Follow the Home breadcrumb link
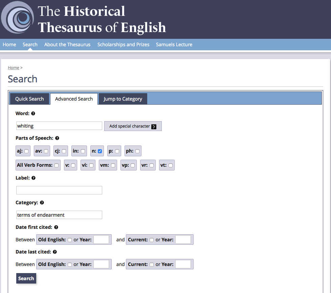Viewport: 331px width, 293px height. click(x=14, y=68)
